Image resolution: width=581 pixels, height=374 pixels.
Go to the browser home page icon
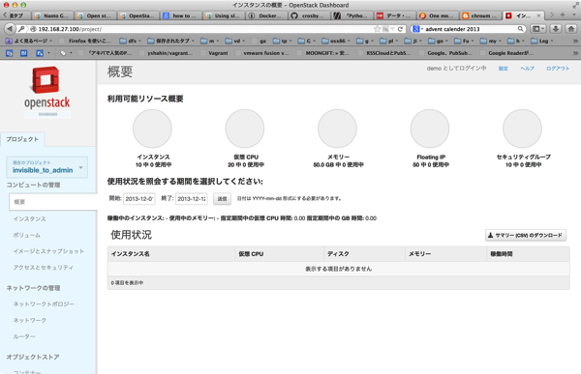[x=571, y=28]
